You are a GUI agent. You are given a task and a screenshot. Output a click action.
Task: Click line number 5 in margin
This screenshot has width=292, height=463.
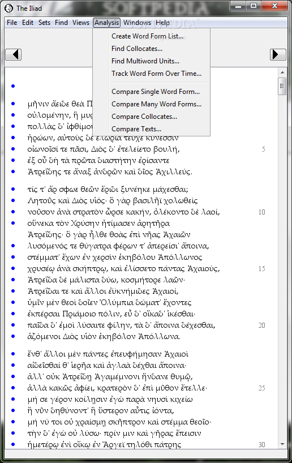[263, 149]
